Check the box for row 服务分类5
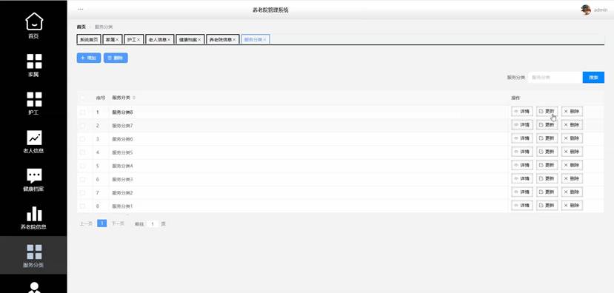 [82, 152]
